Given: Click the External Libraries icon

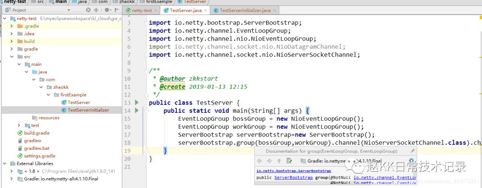Looking at the screenshot, I should 12,164.
